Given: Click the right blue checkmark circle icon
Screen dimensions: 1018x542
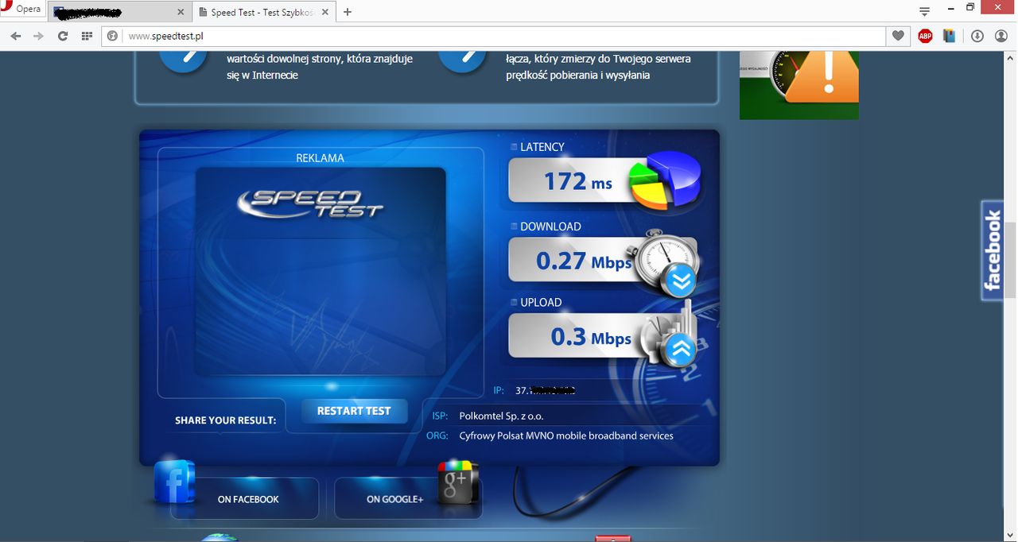Looking at the screenshot, I should pos(462,62).
